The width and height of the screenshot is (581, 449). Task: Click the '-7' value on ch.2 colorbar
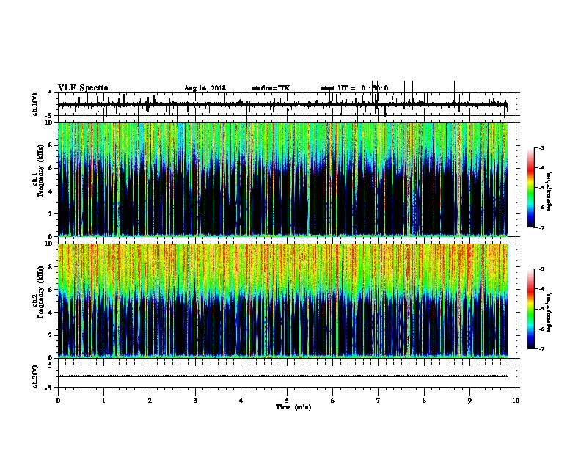541,348
